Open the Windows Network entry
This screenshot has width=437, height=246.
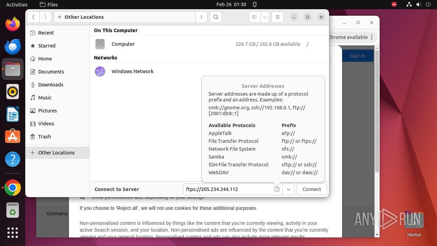pos(209,71)
